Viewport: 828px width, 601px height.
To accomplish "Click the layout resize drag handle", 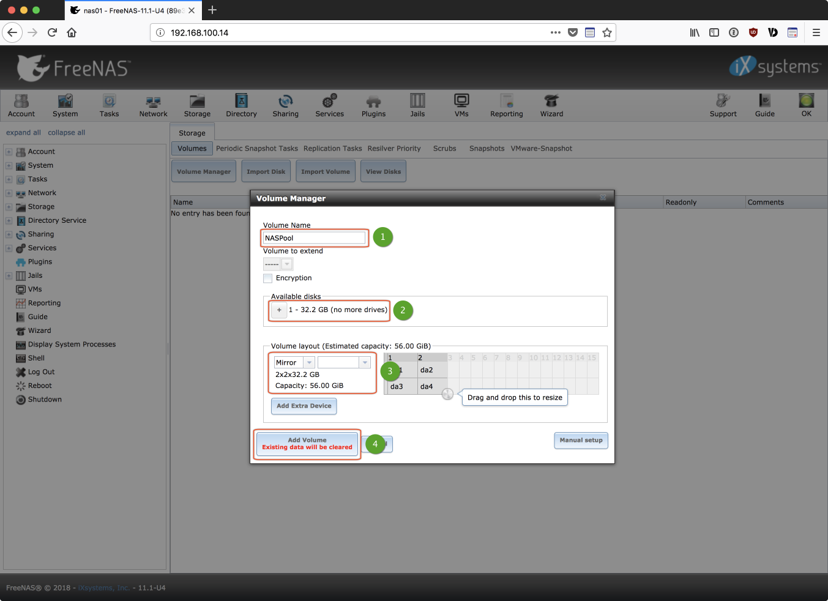I will (x=447, y=394).
